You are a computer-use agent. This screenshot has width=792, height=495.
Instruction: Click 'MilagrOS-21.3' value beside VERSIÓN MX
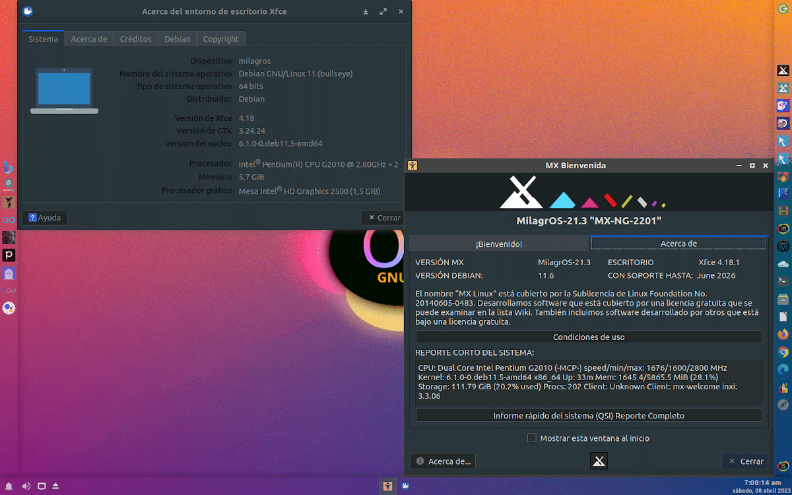point(564,263)
